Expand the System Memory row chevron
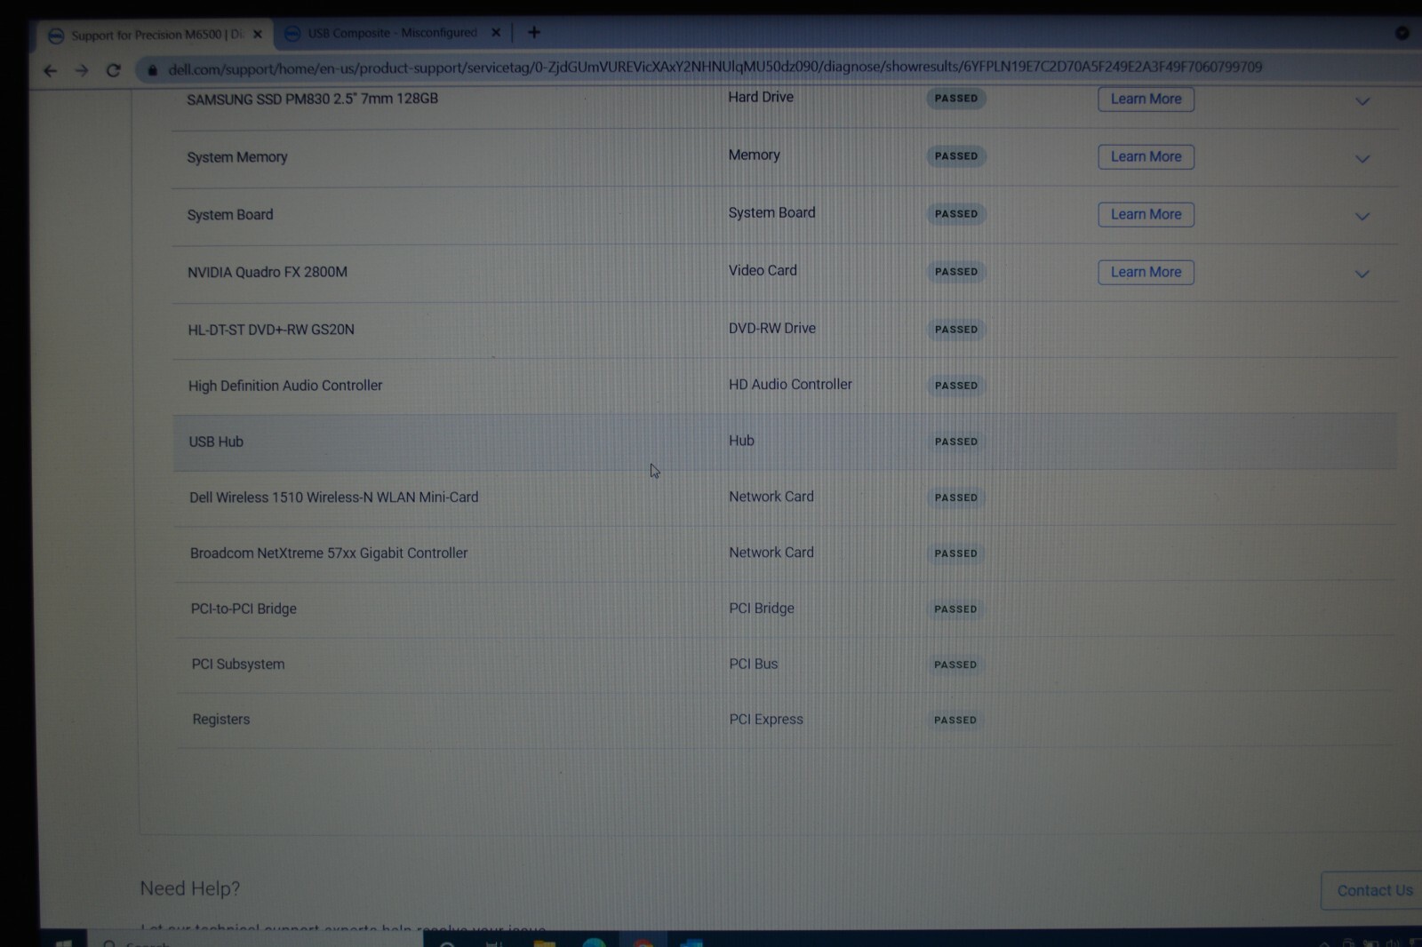This screenshot has height=947, width=1422. (x=1362, y=159)
